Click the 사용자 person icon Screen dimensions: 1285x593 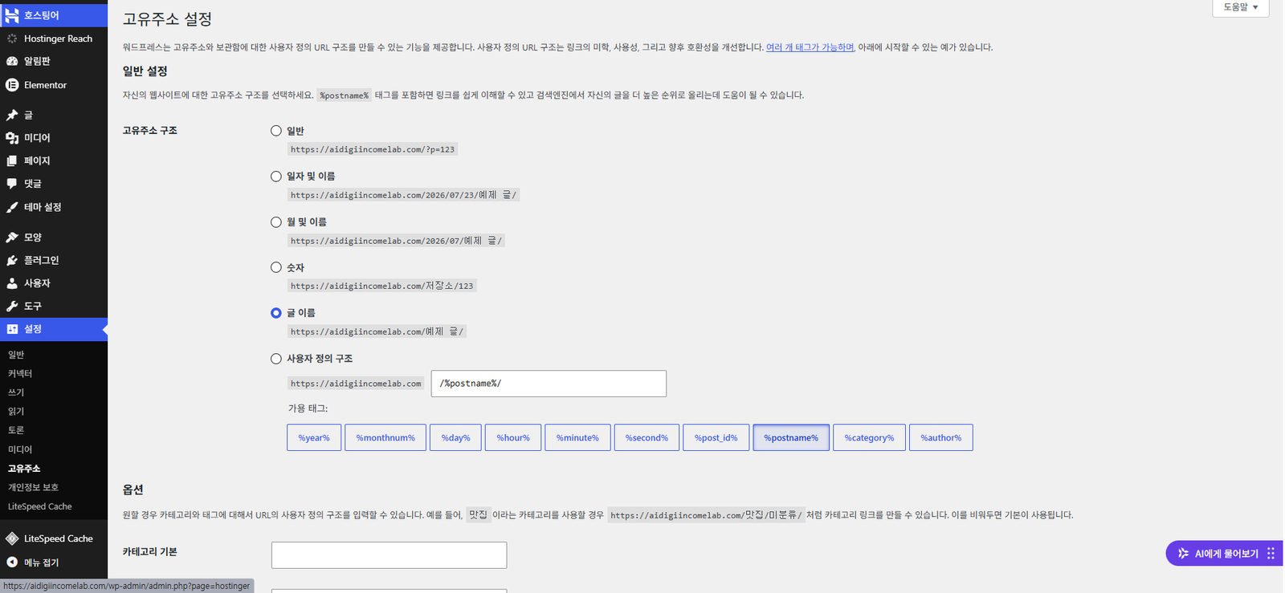[12, 283]
